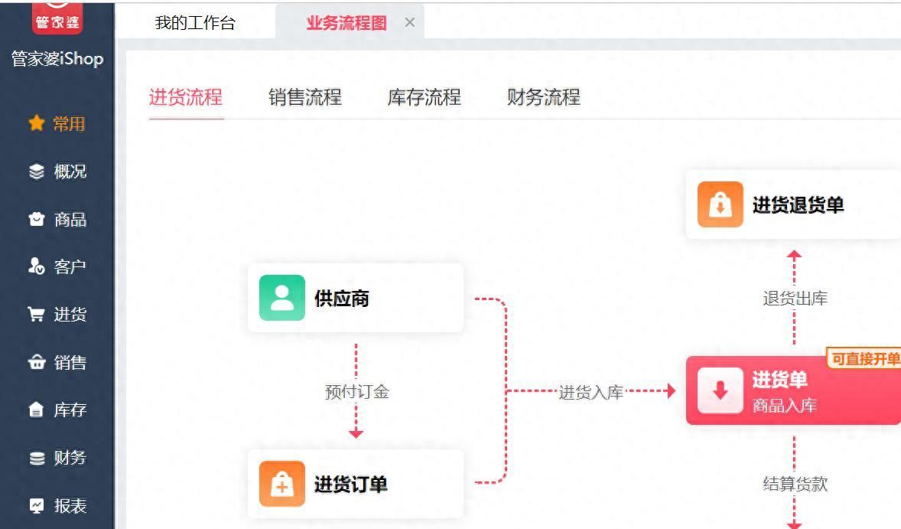Click the green 供应商 person icon
901x529 pixels.
click(x=281, y=298)
